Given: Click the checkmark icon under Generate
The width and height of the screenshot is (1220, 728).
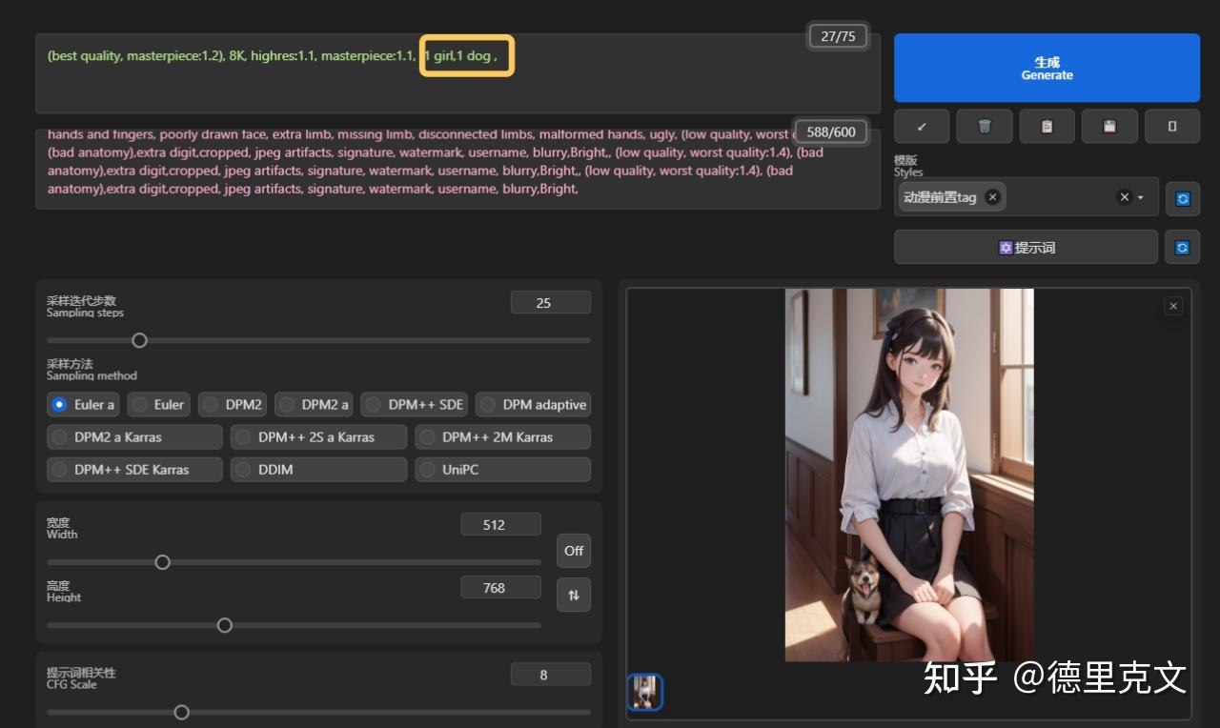Looking at the screenshot, I should coord(921,126).
